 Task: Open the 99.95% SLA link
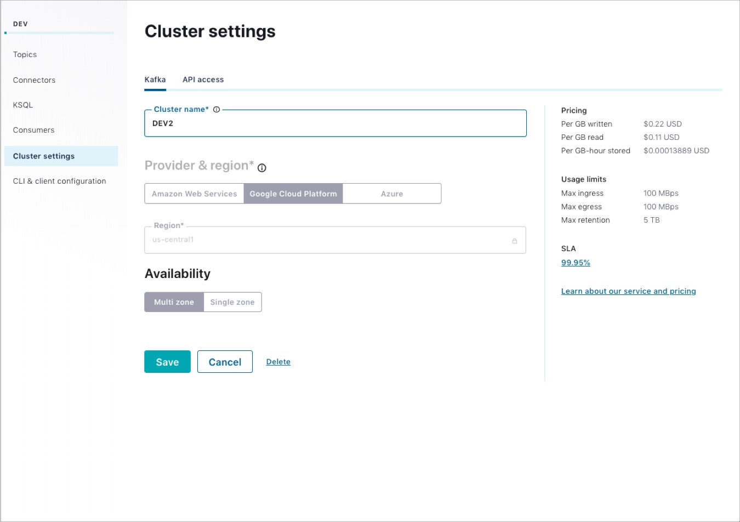(x=576, y=263)
